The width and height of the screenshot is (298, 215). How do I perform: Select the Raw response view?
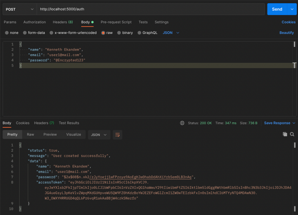[30, 135]
